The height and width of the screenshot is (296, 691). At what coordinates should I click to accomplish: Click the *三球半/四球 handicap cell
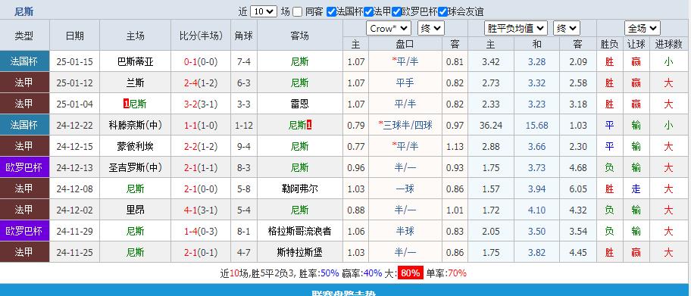[x=405, y=126]
